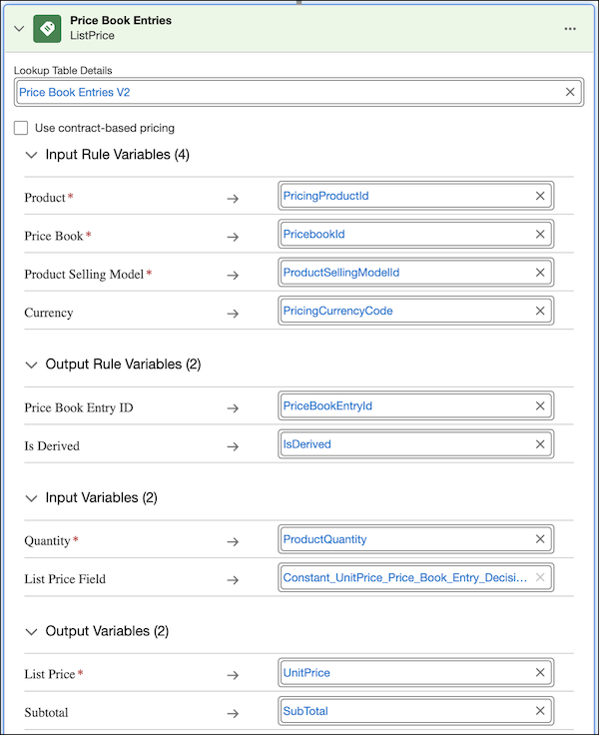The image size is (599, 735).
Task: Collapse Output Rule Variables (2) section
Action: pos(31,365)
